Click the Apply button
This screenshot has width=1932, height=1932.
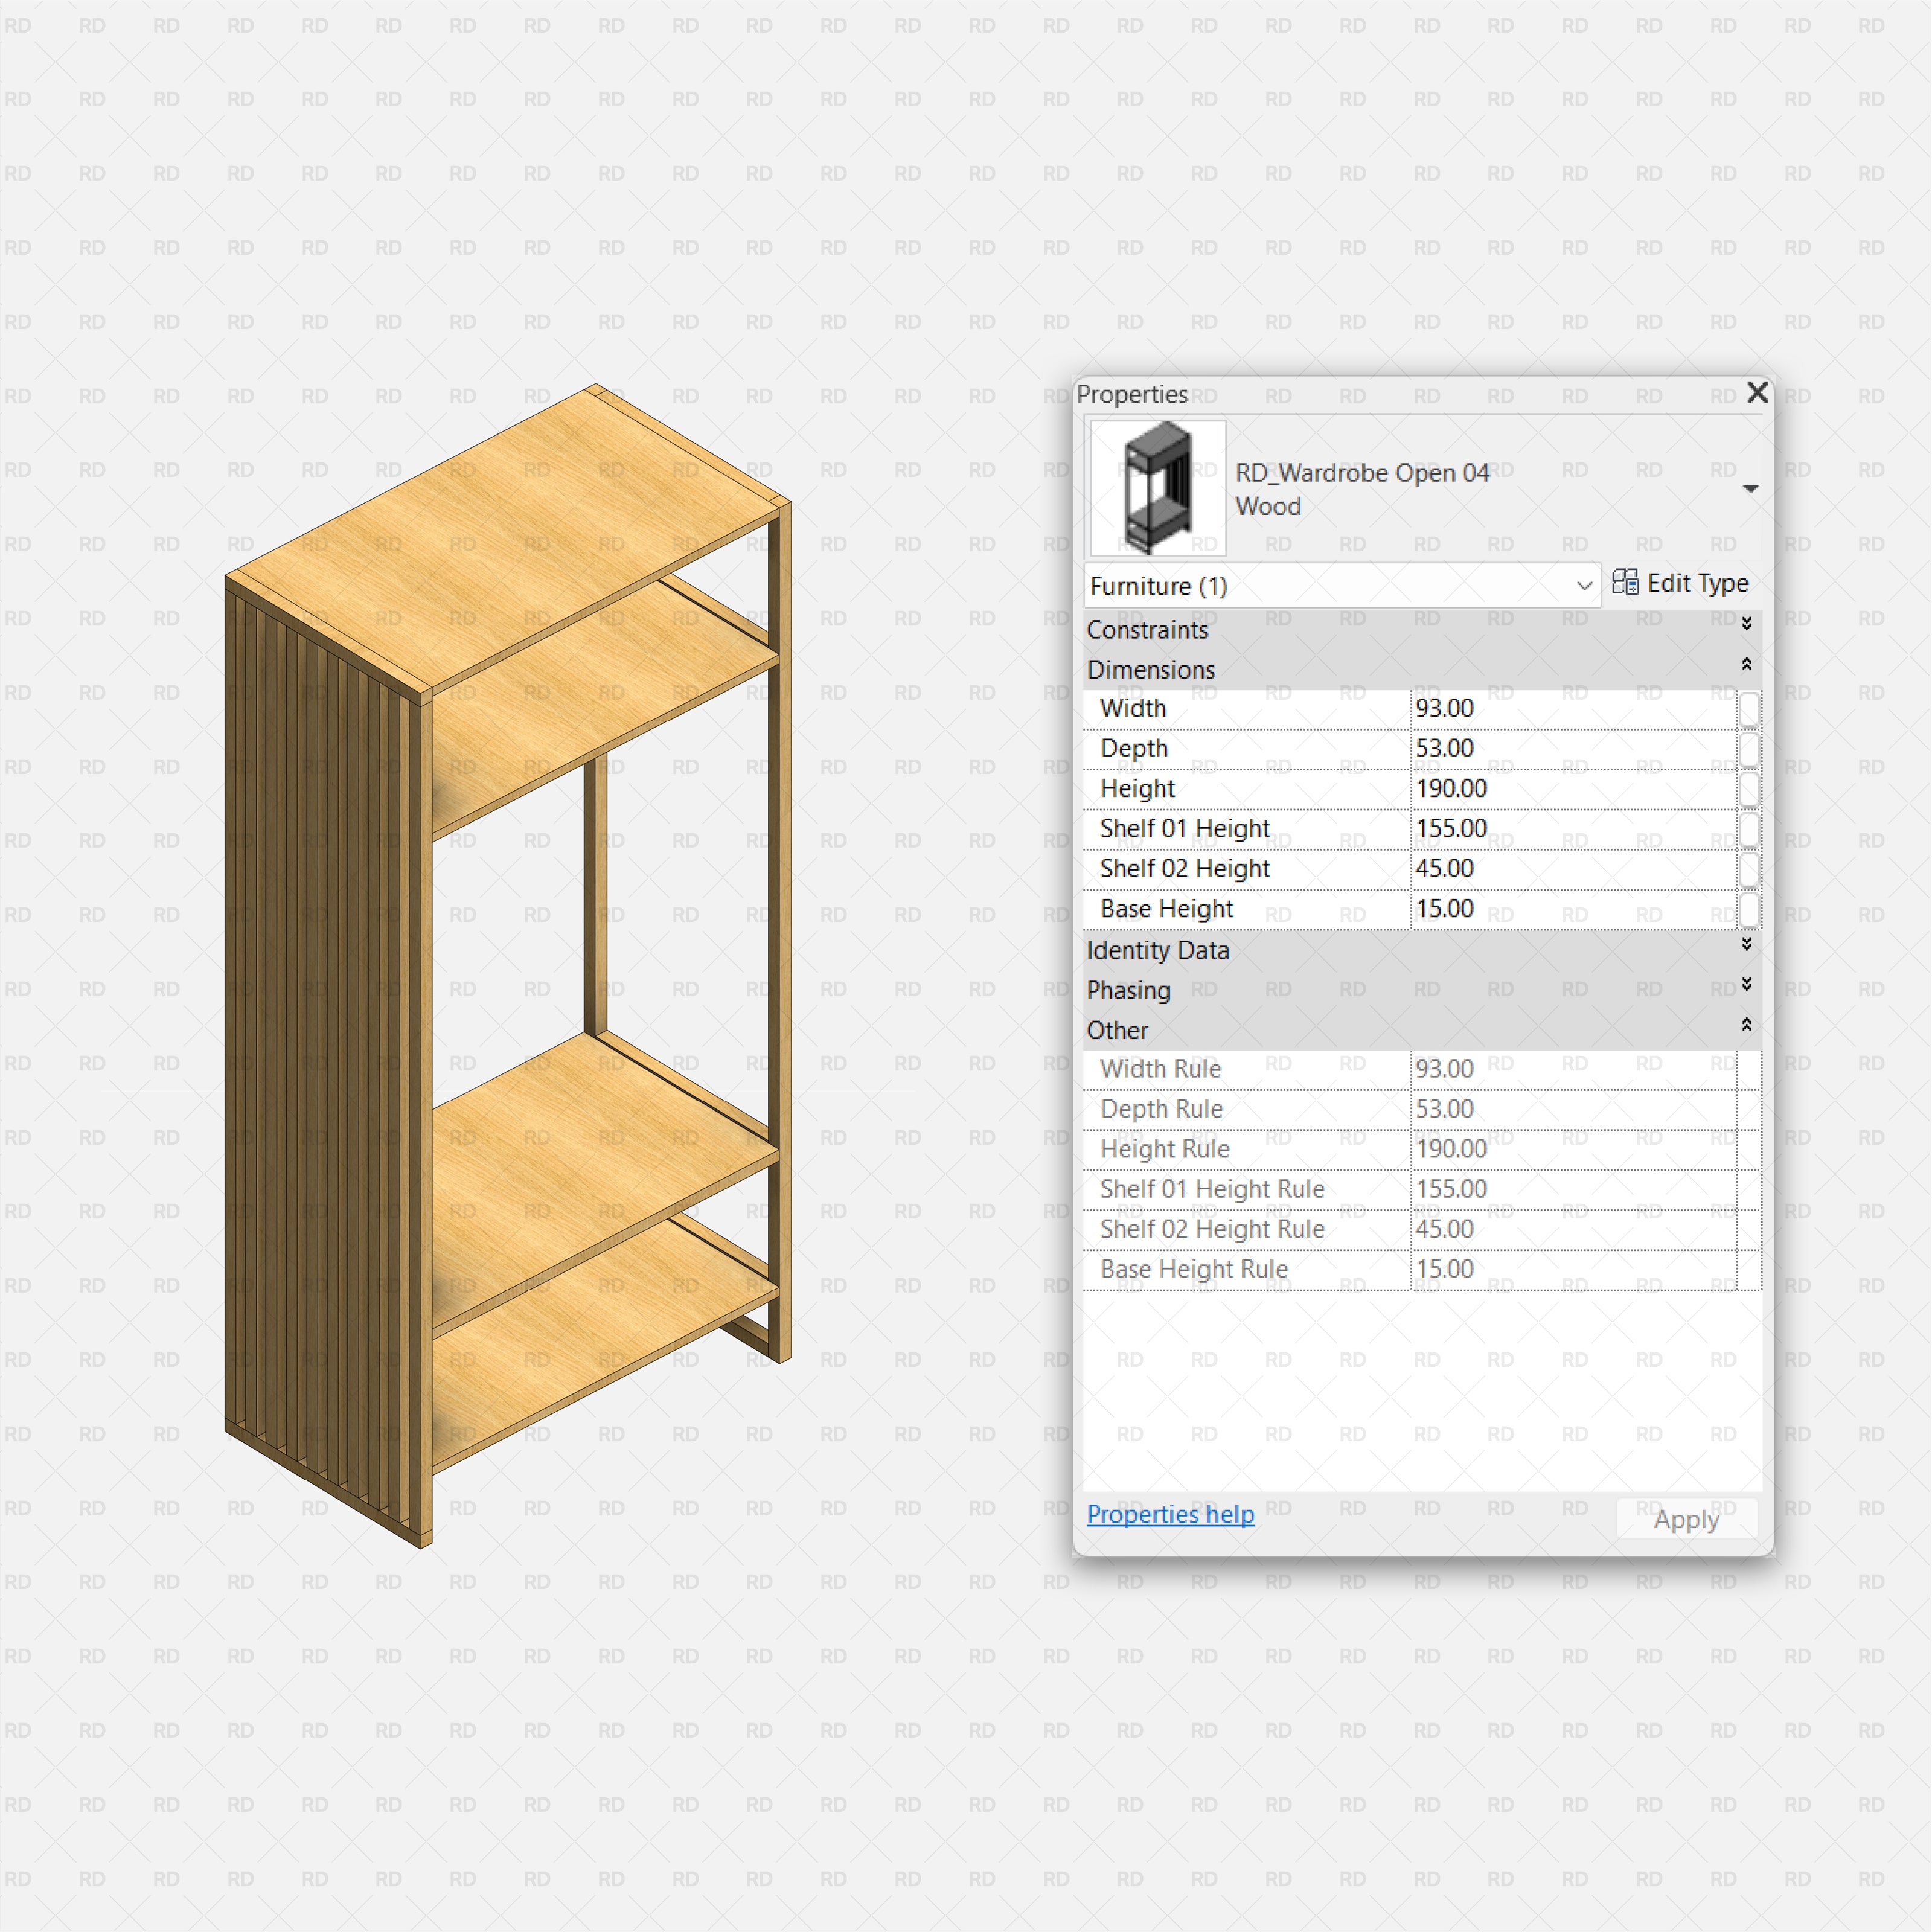coord(1686,1518)
